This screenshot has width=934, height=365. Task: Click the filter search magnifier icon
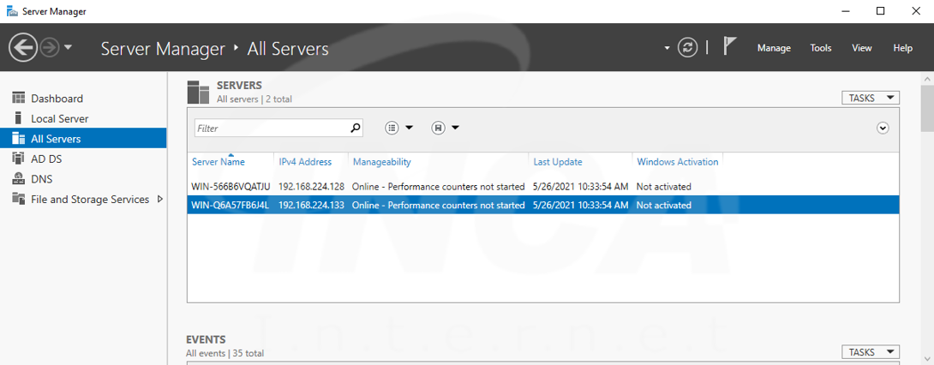pos(356,128)
